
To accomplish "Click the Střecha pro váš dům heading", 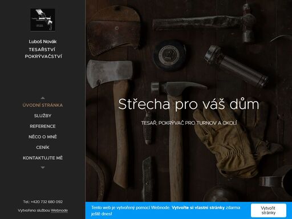I will point(189,104).
